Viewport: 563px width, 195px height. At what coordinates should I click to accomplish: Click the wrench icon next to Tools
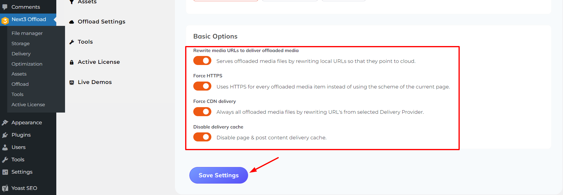(71, 42)
